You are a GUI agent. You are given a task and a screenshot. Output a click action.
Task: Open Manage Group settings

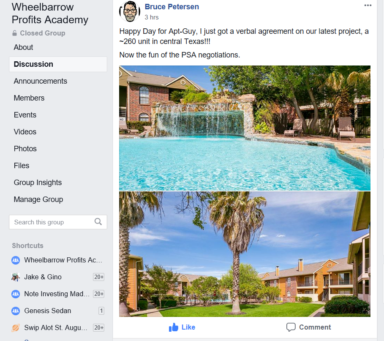click(38, 199)
